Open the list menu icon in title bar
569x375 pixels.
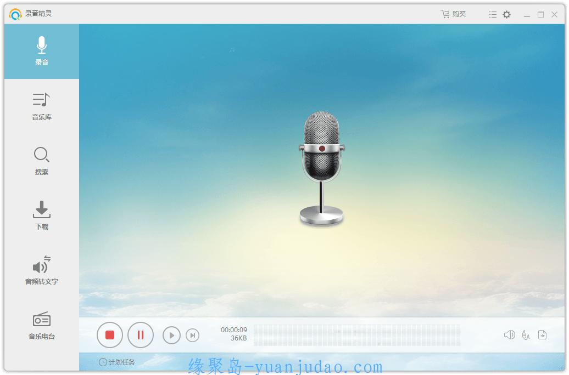coord(493,15)
